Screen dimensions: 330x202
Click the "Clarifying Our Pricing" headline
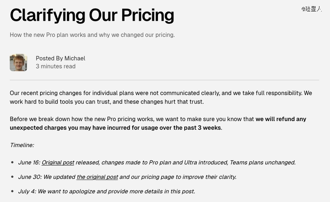92,15
